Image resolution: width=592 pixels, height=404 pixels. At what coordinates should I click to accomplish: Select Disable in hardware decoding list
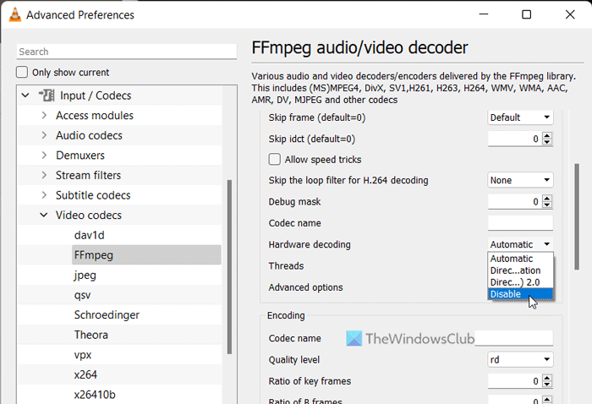pyautogui.click(x=520, y=294)
